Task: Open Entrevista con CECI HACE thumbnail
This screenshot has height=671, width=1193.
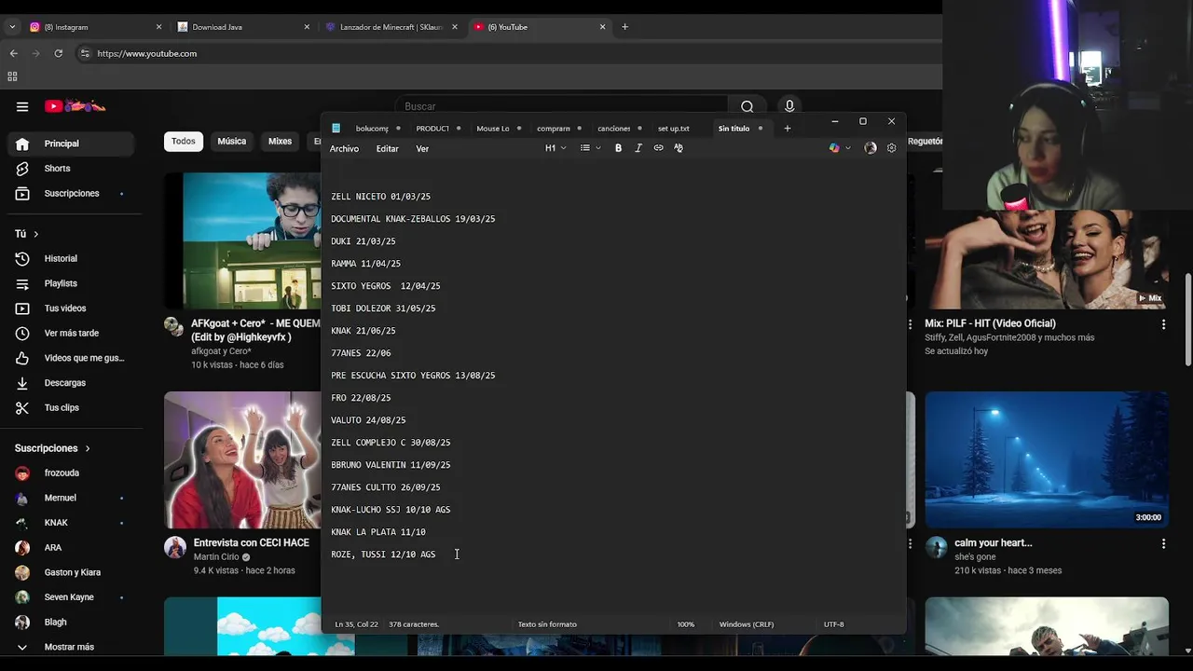Action: (242, 459)
